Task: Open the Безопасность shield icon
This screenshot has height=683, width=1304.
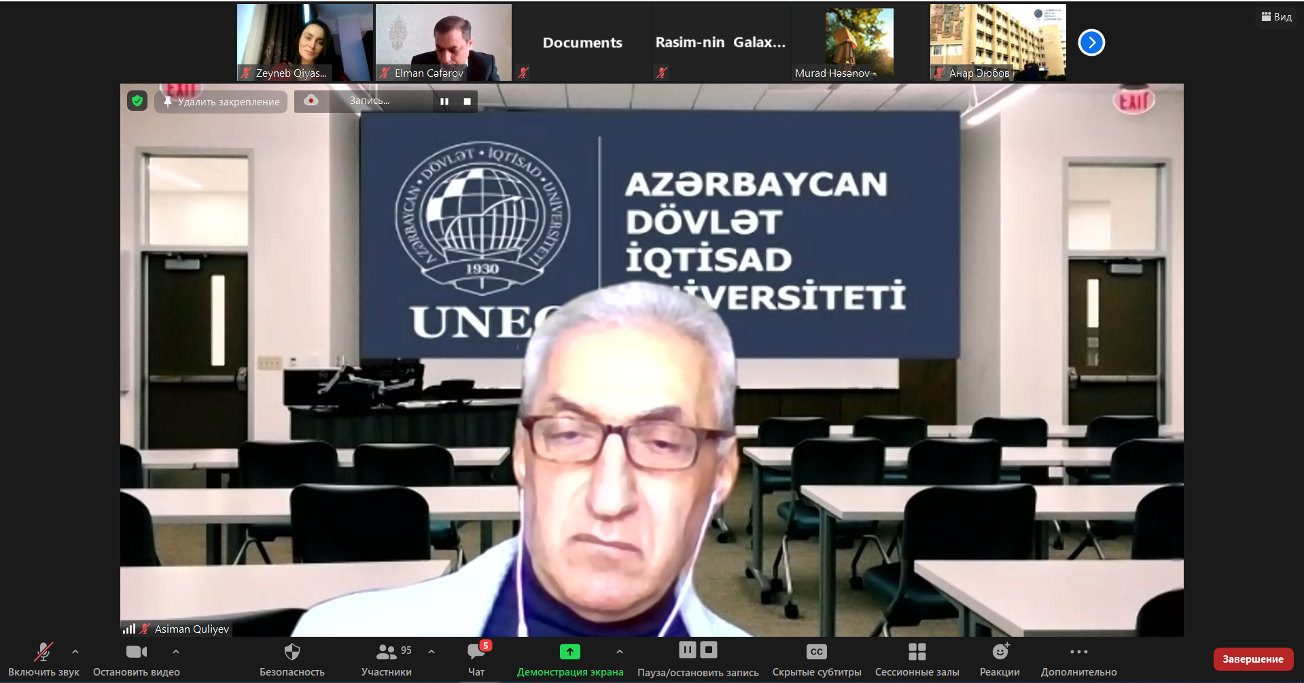Action: tap(292, 651)
